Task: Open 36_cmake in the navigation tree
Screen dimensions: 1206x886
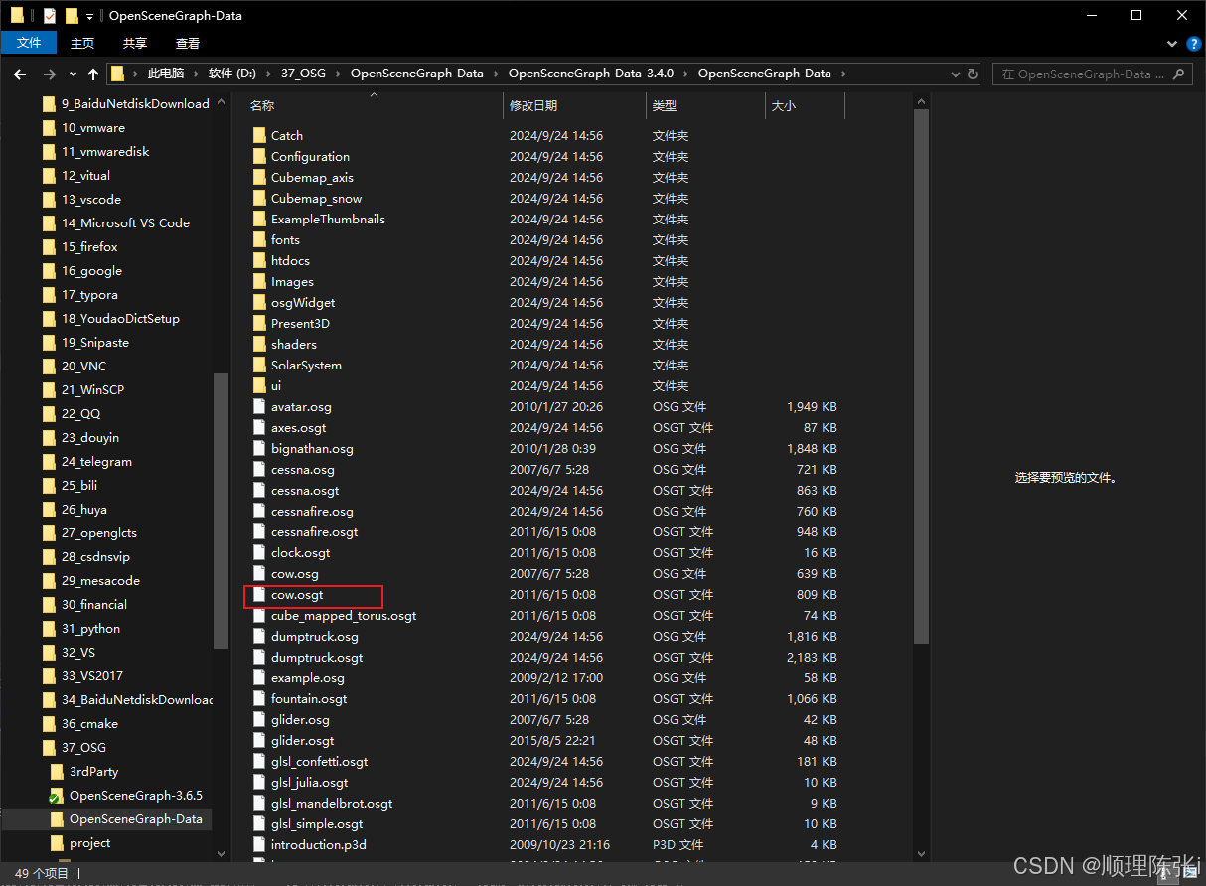Action: point(89,723)
